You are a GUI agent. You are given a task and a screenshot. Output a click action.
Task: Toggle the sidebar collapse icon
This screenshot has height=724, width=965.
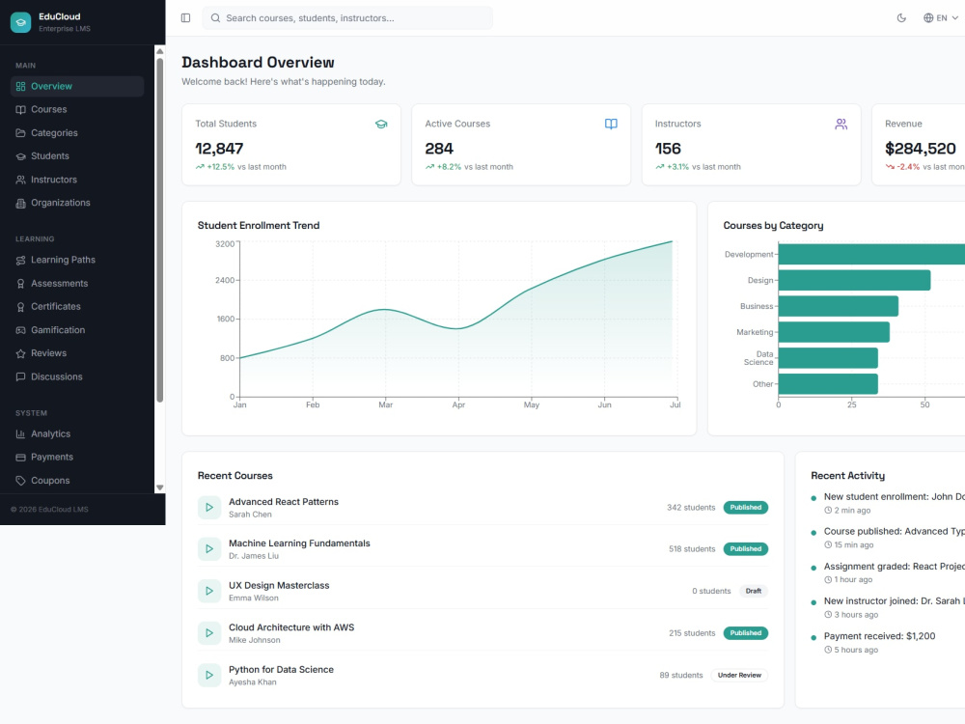tap(185, 17)
